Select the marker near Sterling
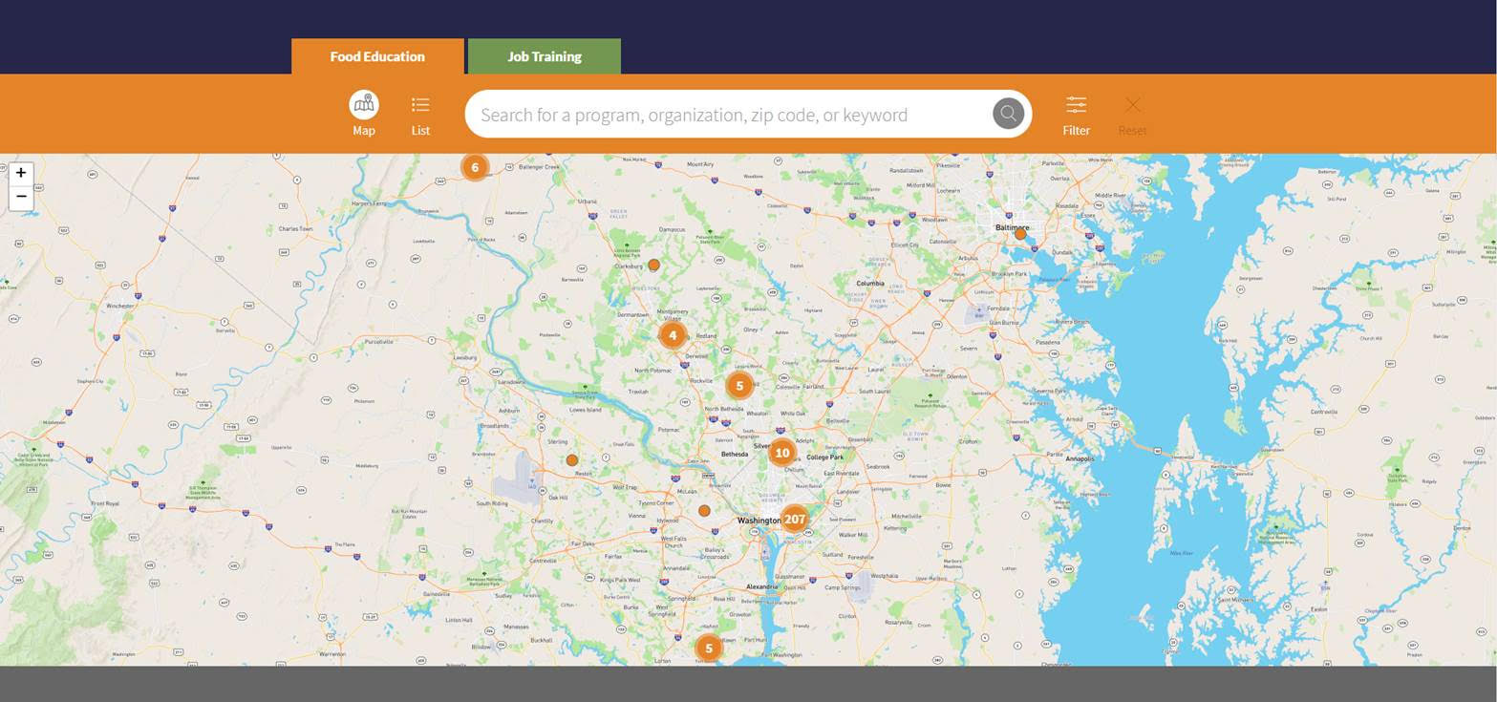 572,460
